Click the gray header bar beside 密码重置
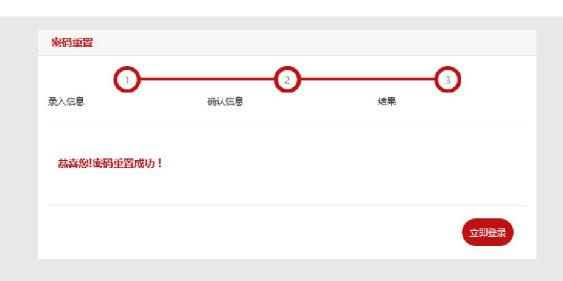 coord(312,42)
